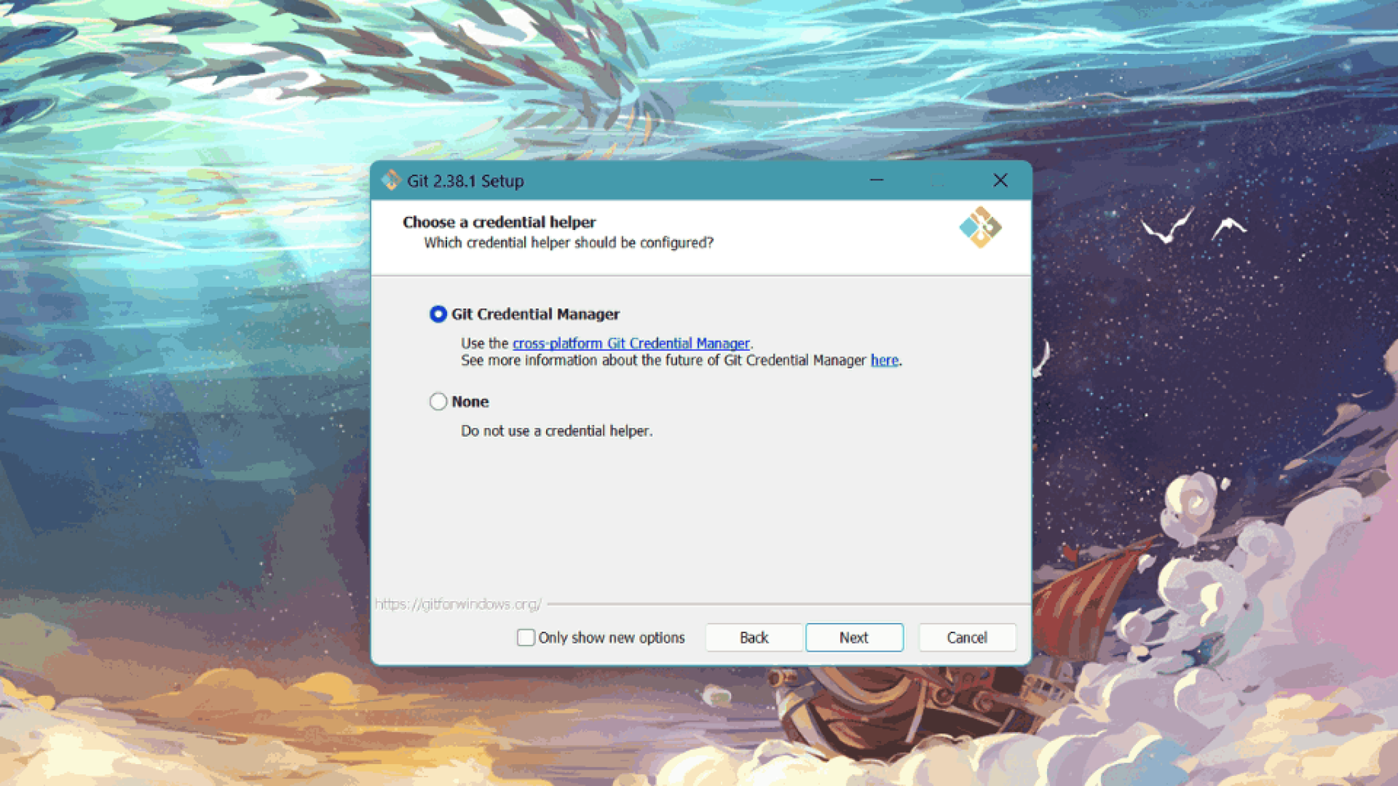Click the teal segment of setup icon

(969, 227)
